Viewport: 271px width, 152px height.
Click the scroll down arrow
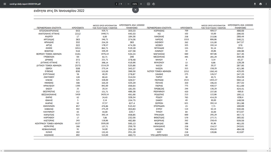270,148
